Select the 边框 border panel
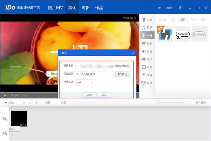The height and width of the screenshot is (141, 211). [x=147, y=67]
